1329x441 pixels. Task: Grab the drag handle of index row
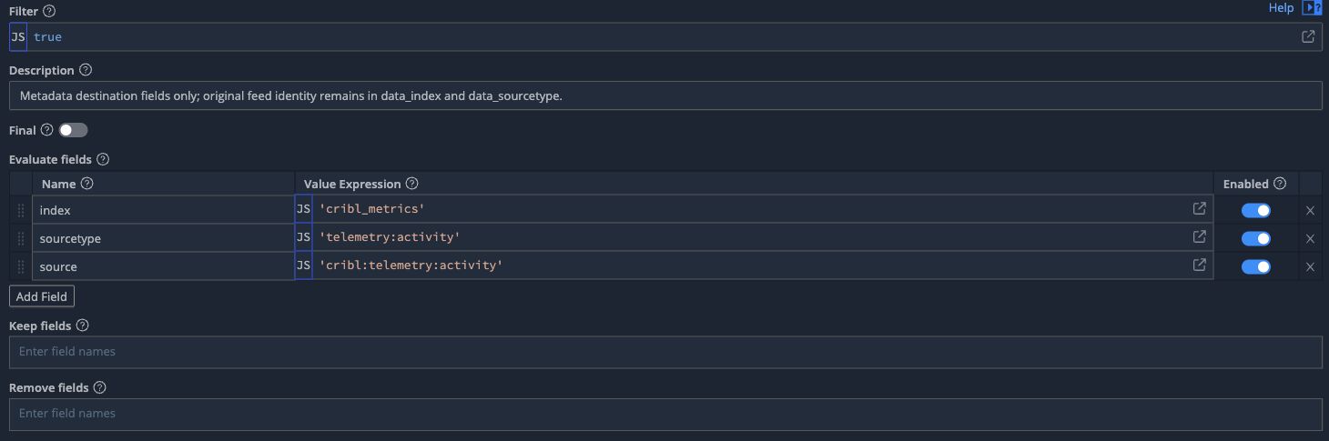coord(21,210)
